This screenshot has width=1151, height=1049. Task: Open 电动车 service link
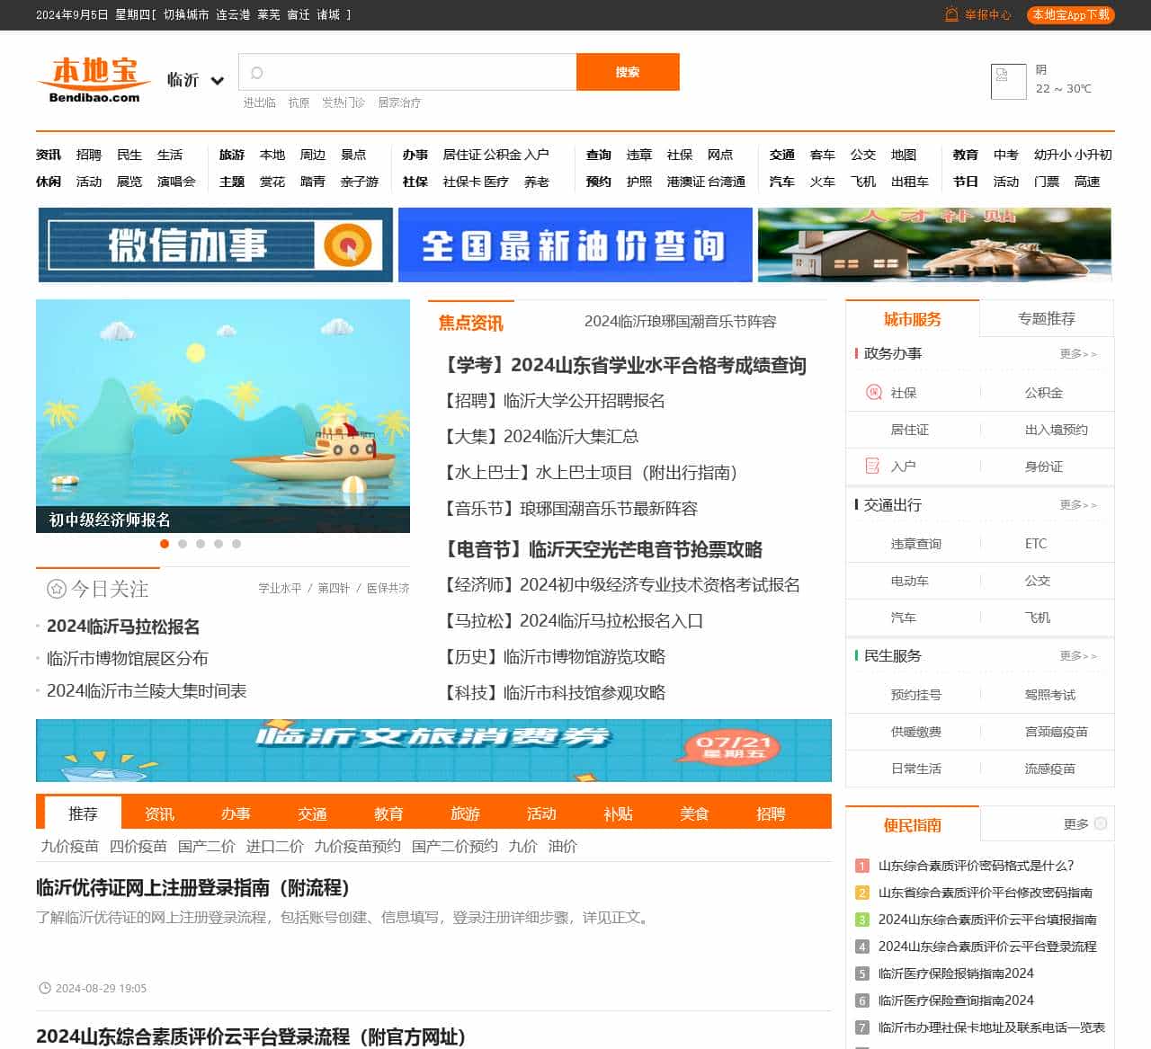909,580
